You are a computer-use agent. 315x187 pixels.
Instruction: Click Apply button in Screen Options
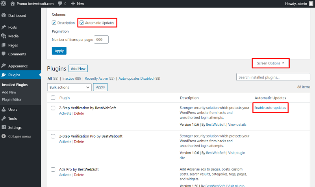click(x=59, y=51)
